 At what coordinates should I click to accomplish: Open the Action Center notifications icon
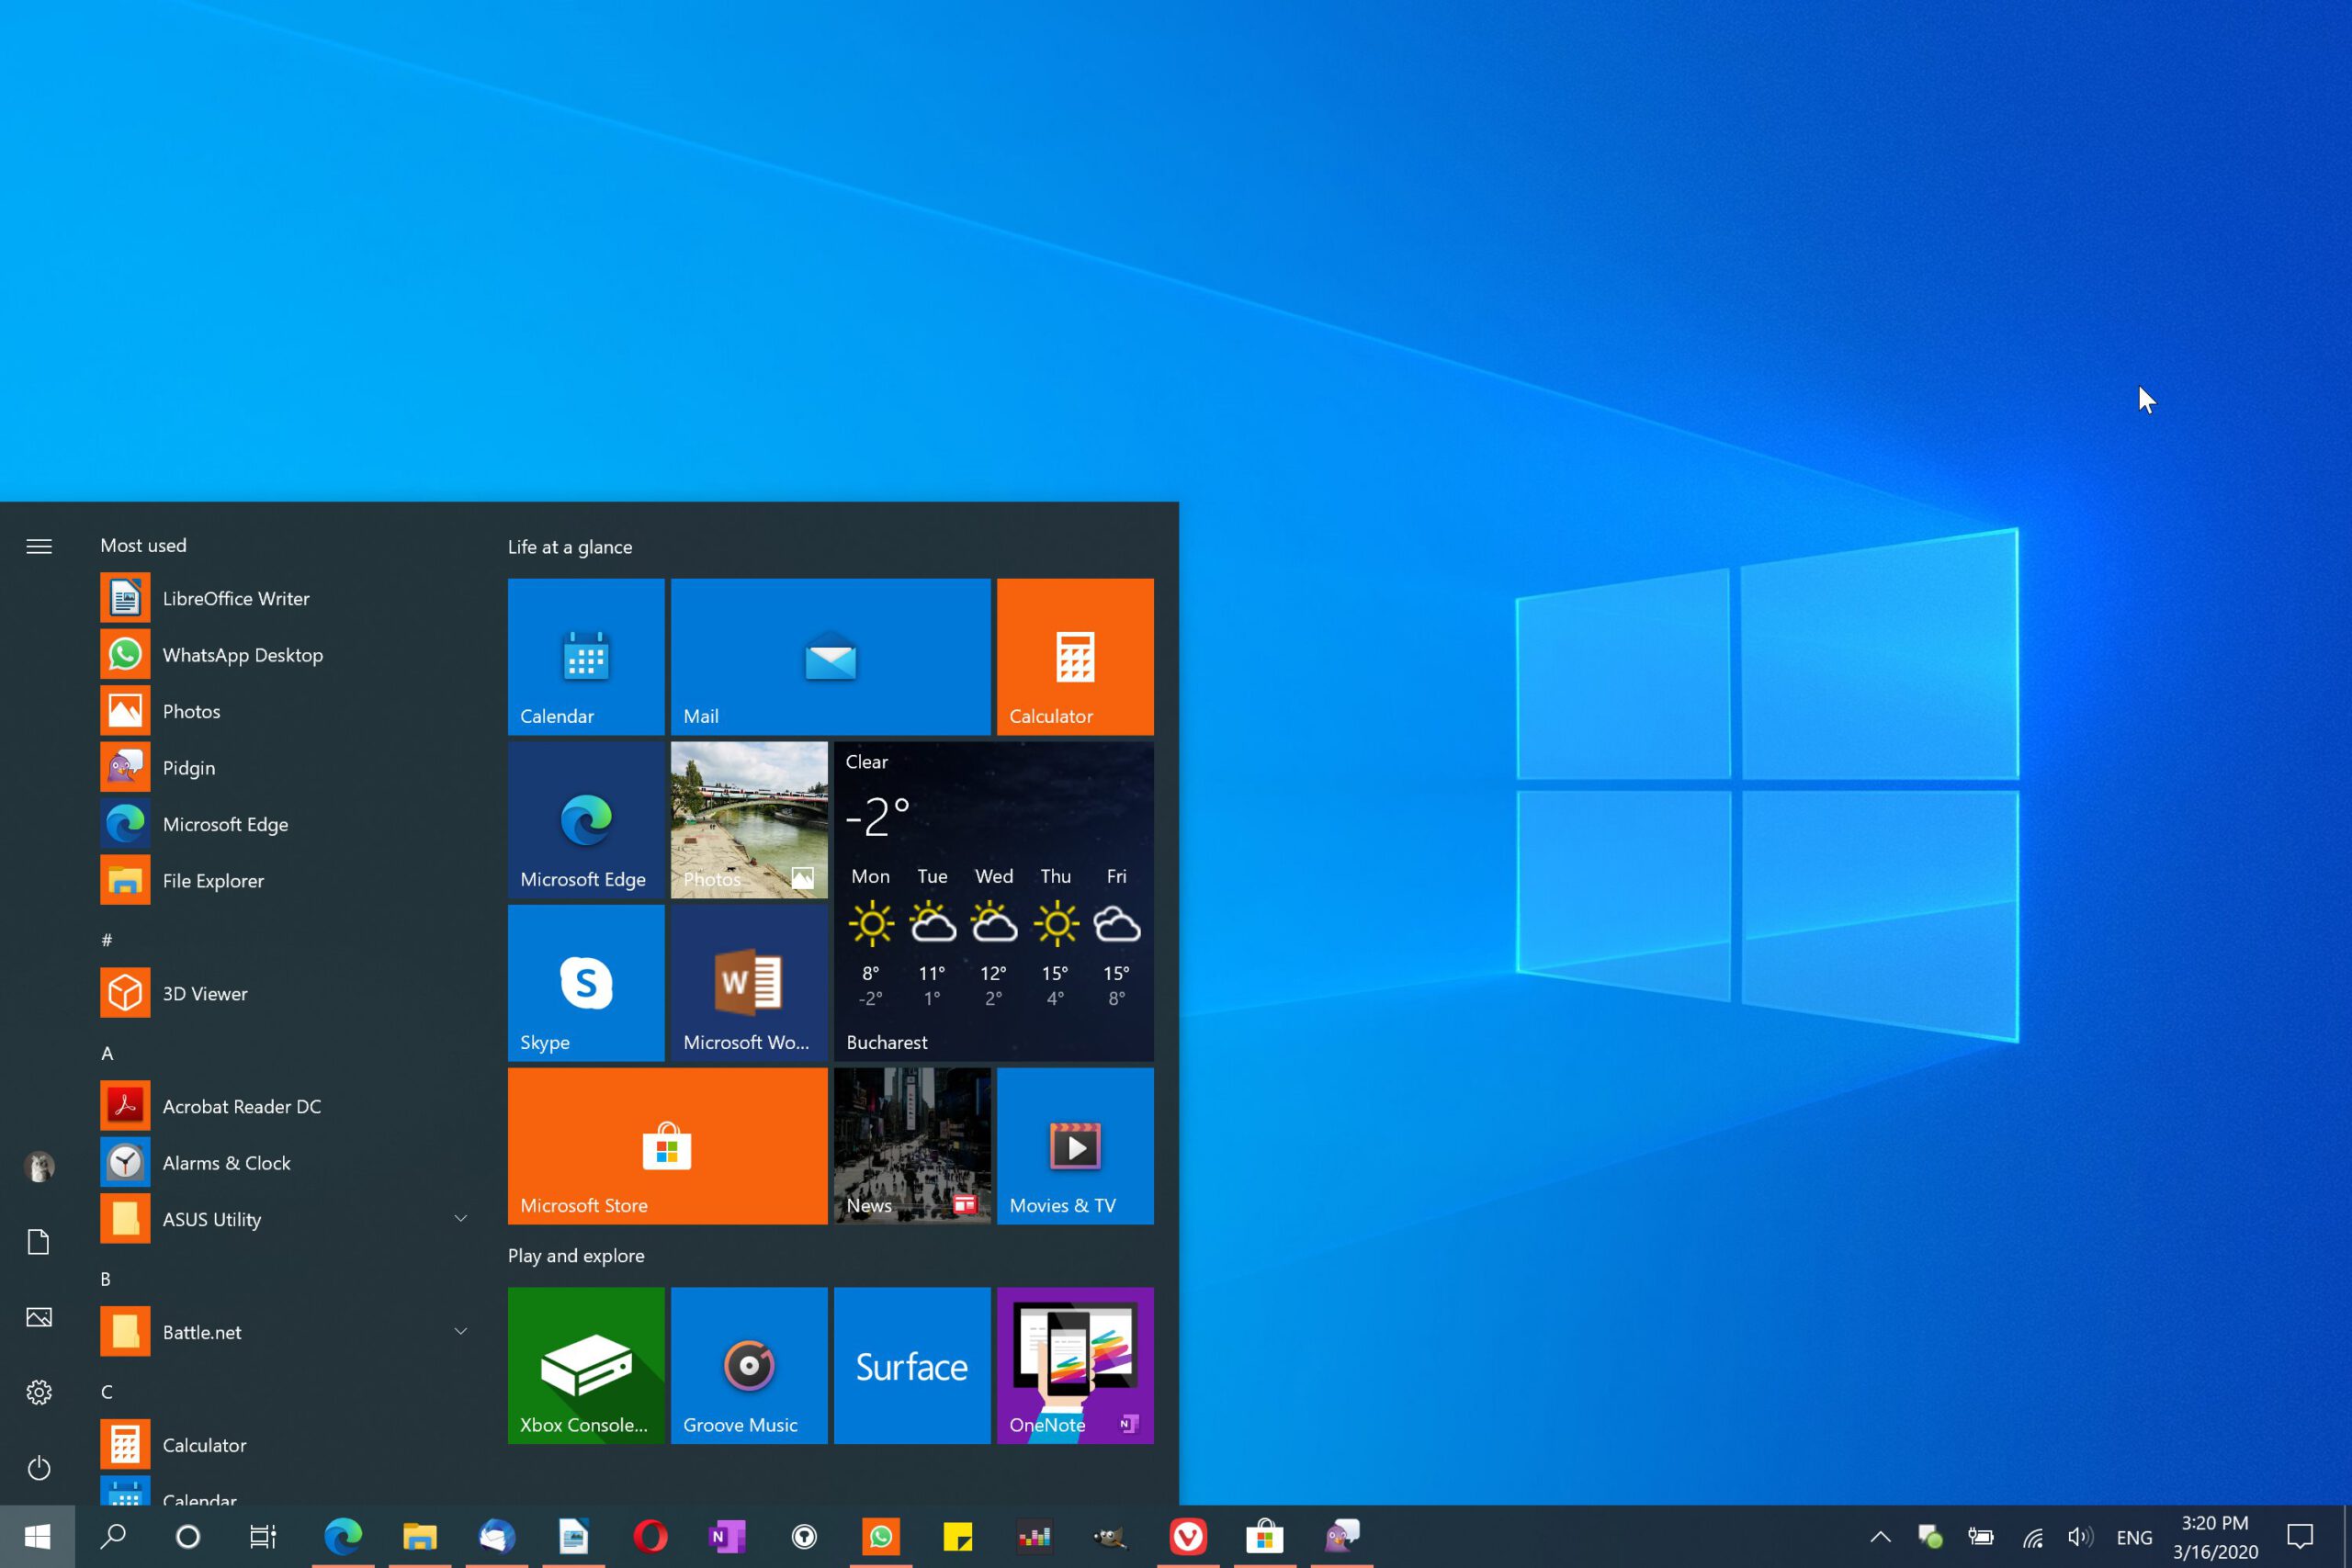(x=2300, y=1537)
